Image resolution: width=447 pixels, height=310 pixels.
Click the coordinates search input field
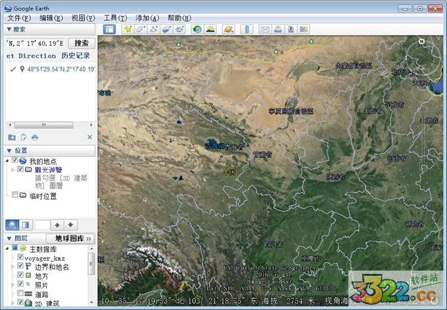(x=35, y=43)
